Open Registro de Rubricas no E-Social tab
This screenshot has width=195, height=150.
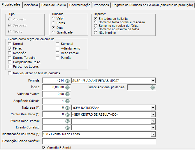click(153, 5)
